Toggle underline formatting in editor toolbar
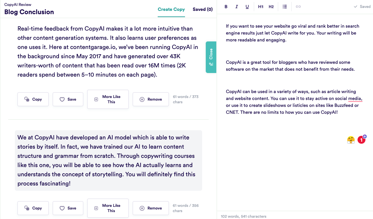This screenshot has height=219, width=373. click(x=247, y=7)
